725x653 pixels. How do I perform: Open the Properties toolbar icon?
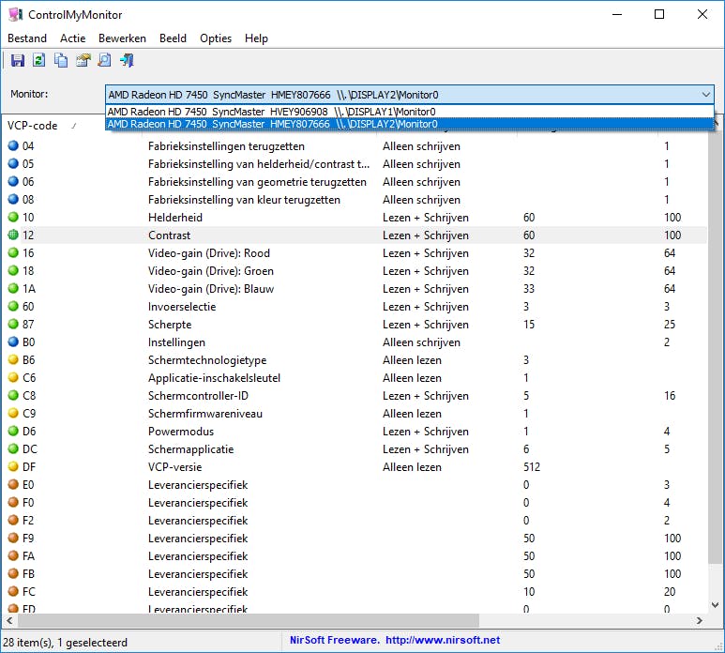click(83, 61)
